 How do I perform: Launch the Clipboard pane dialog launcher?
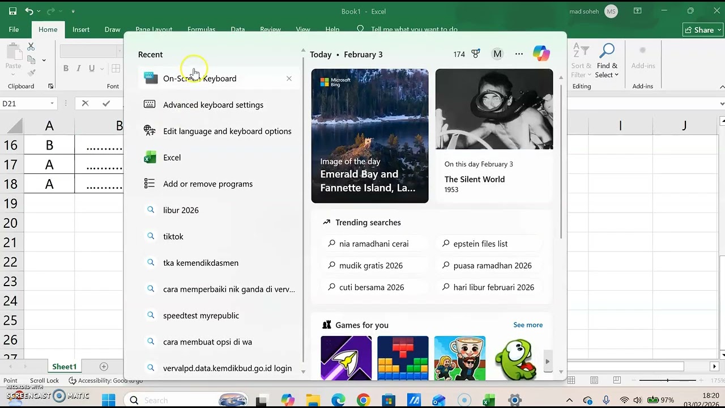50,86
